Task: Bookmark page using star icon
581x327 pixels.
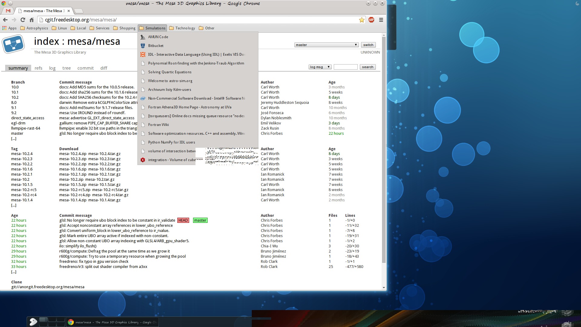Action: coord(362,20)
